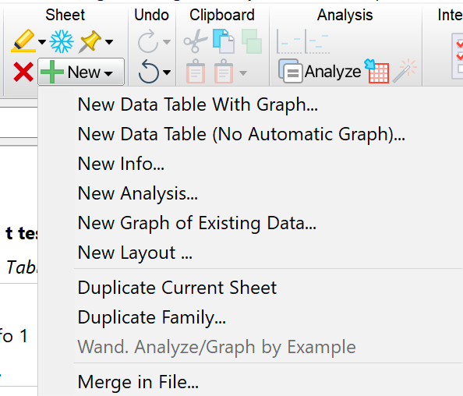Click the blue snowflake freeze icon
The width and height of the screenshot is (463, 396).
(x=62, y=41)
